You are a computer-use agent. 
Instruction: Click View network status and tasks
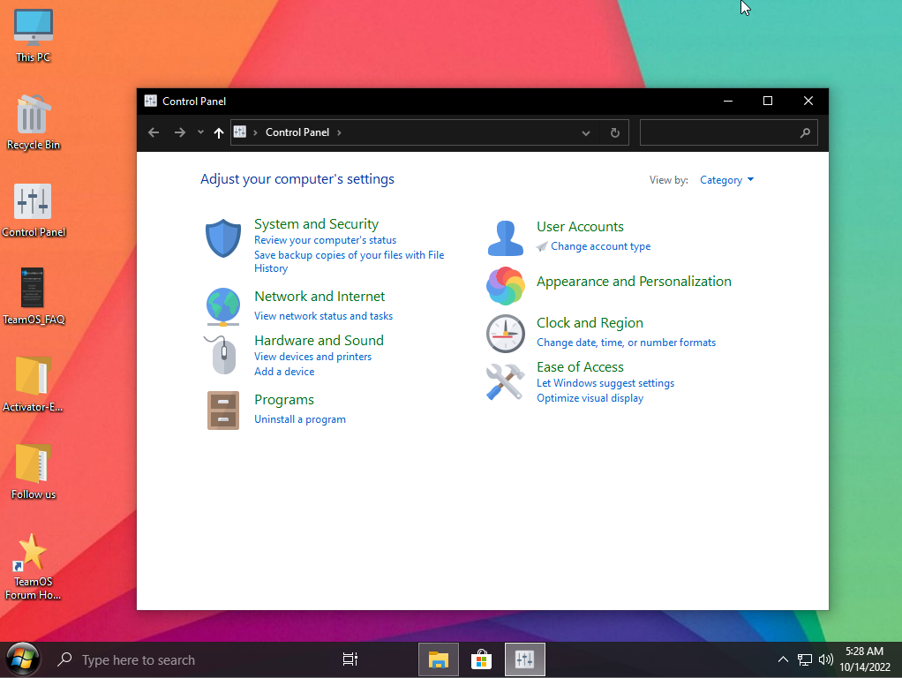[323, 316]
